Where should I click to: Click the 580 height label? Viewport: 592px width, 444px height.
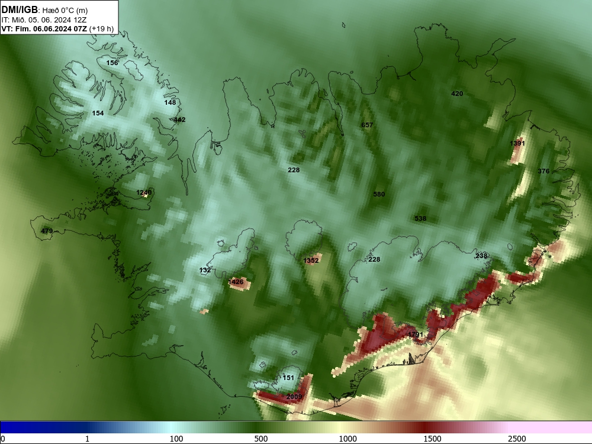[x=379, y=194]
